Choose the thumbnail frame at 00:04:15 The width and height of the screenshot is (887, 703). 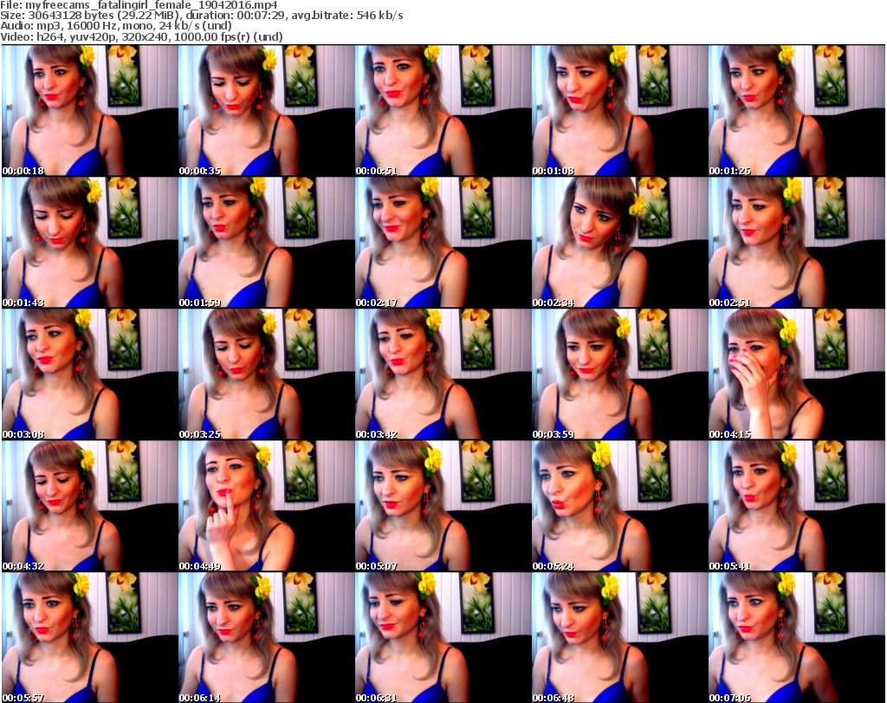[x=797, y=374]
